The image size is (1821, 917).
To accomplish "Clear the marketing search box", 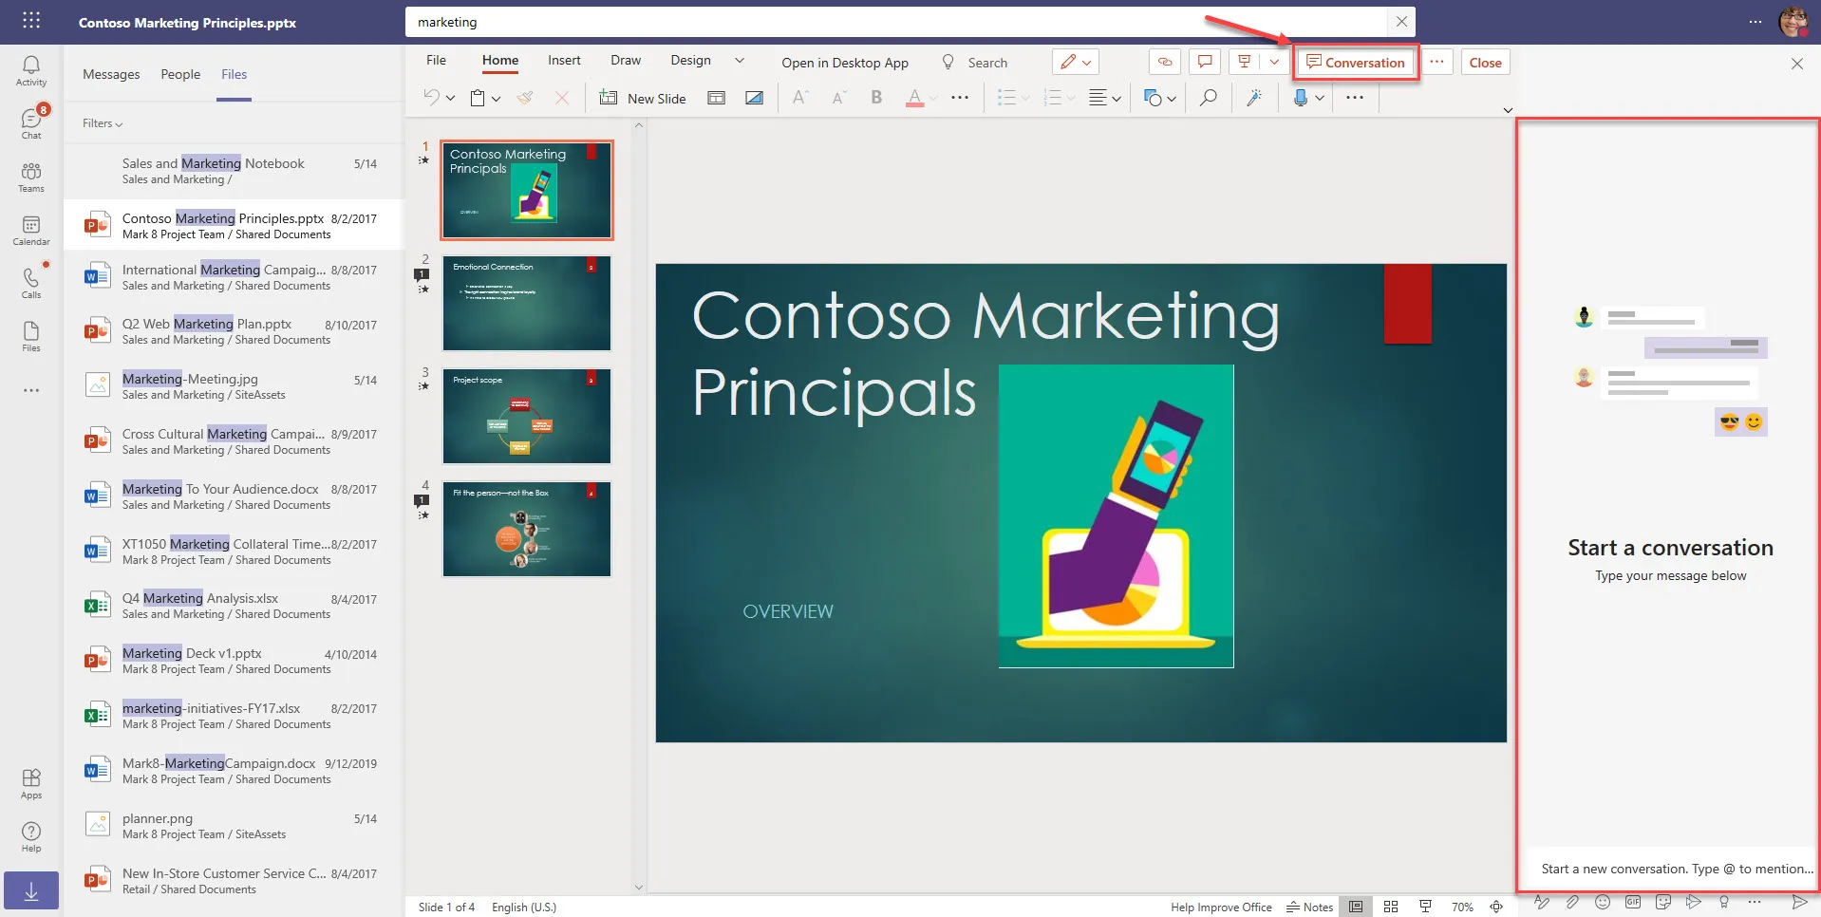I will click(x=1401, y=21).
